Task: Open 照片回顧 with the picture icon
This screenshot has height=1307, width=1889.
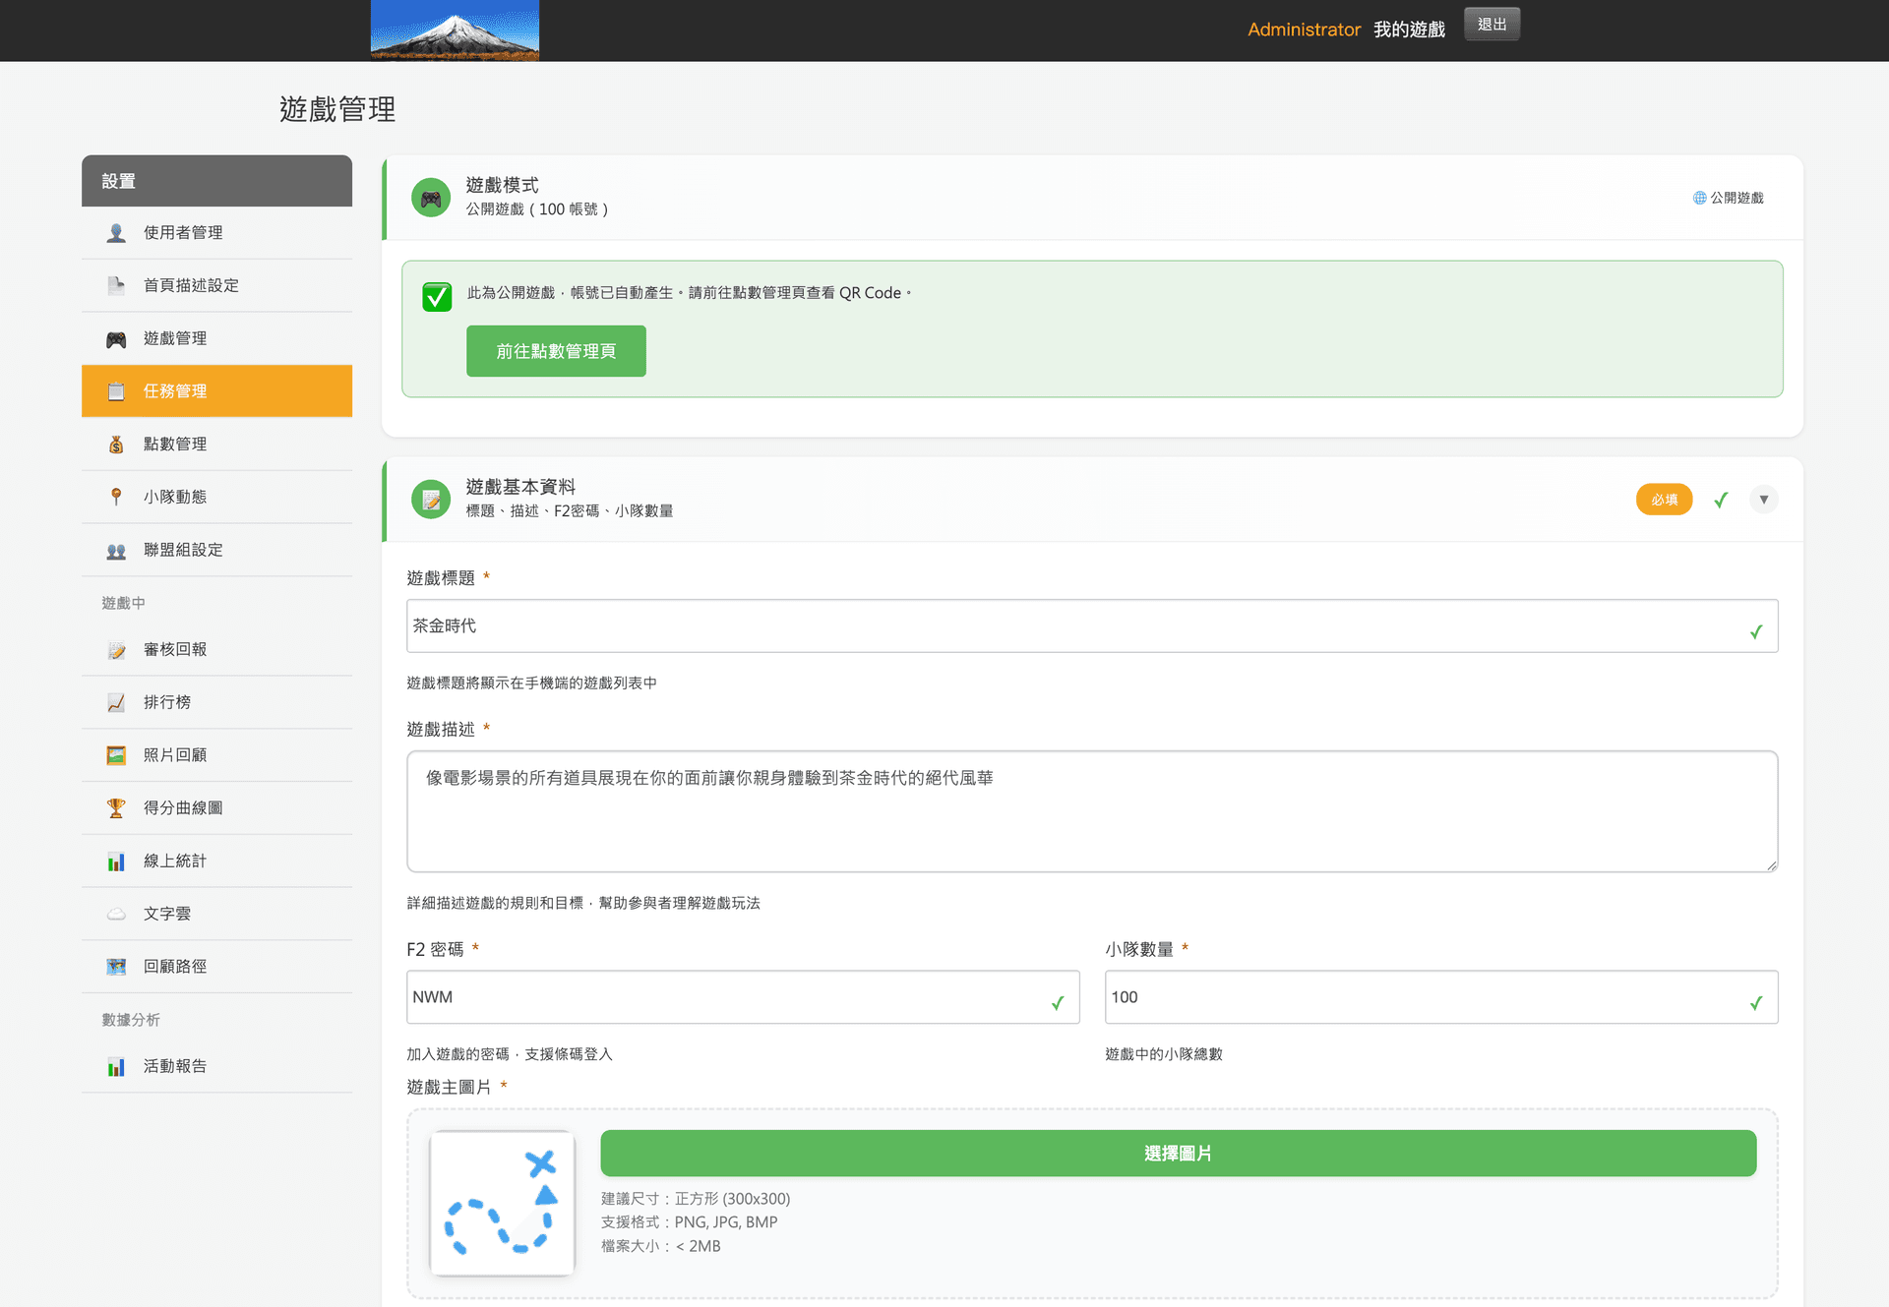Action: click(x=115, y=754)
